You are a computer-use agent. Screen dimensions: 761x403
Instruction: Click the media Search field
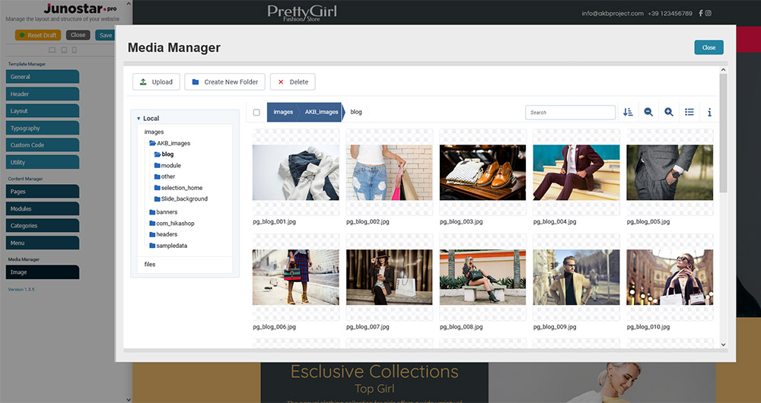570,113
